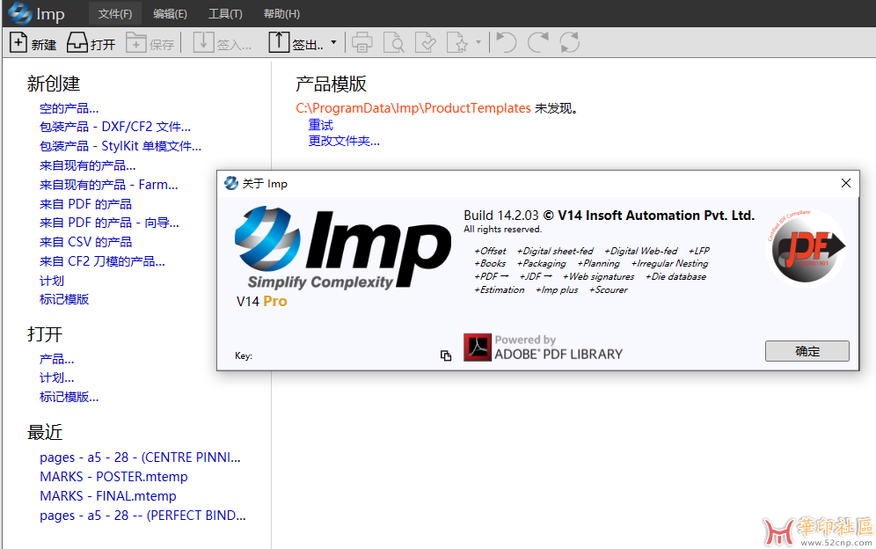The width and height of the screenshot is (876, 549).
Task: Click the Check-in (签入) toolbar icon
Action: (x=204, y=42)
